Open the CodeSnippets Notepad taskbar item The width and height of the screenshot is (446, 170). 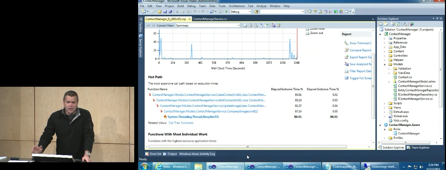(341, 166)
